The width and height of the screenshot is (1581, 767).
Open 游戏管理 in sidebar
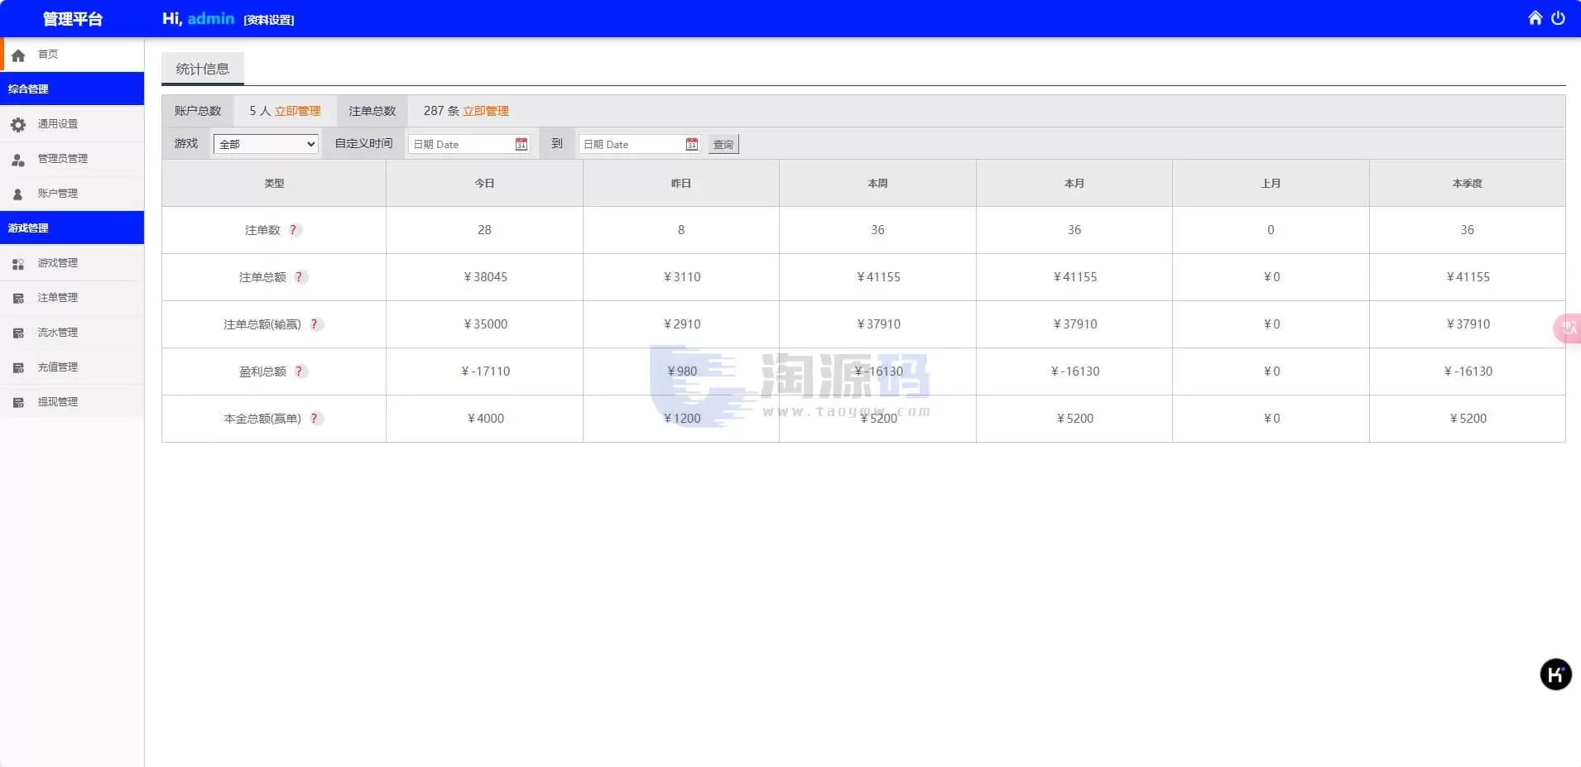72,263
